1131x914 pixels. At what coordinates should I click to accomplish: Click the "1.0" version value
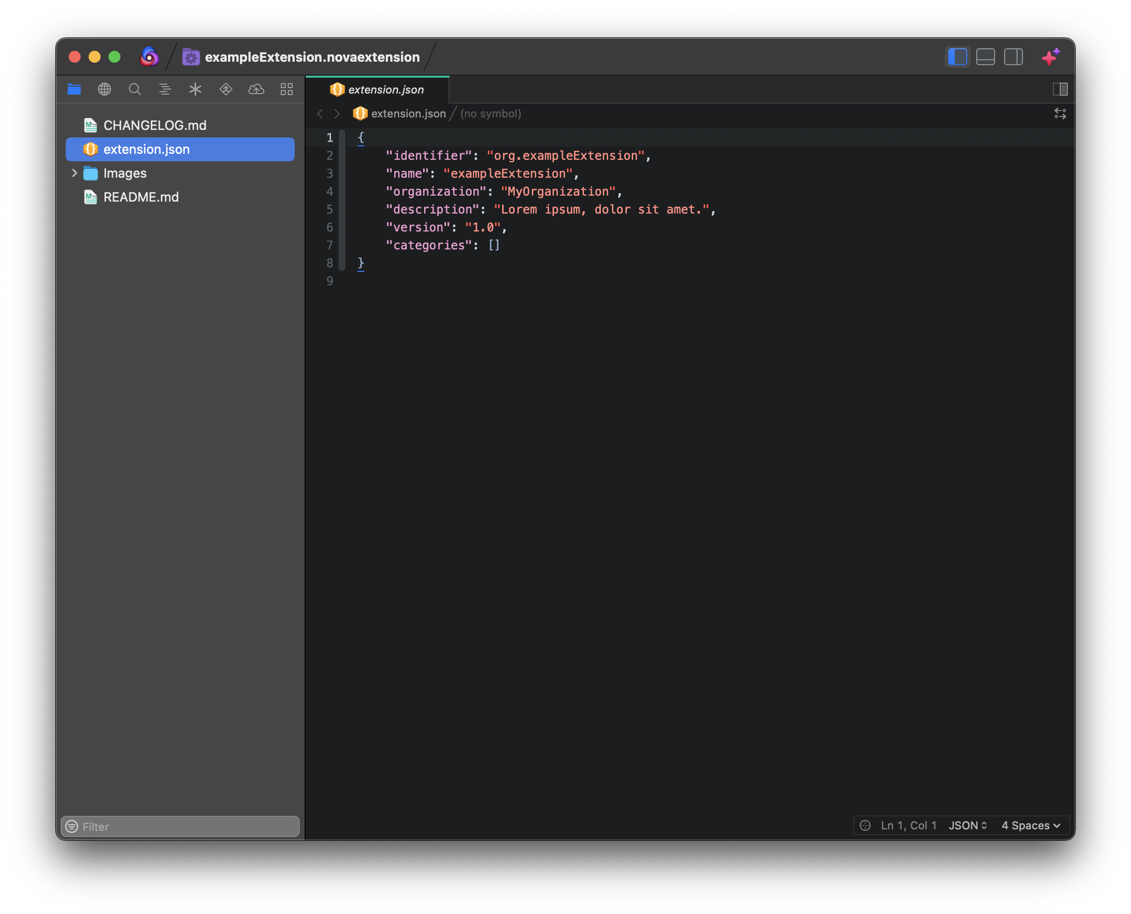click(x=483, y=228)
